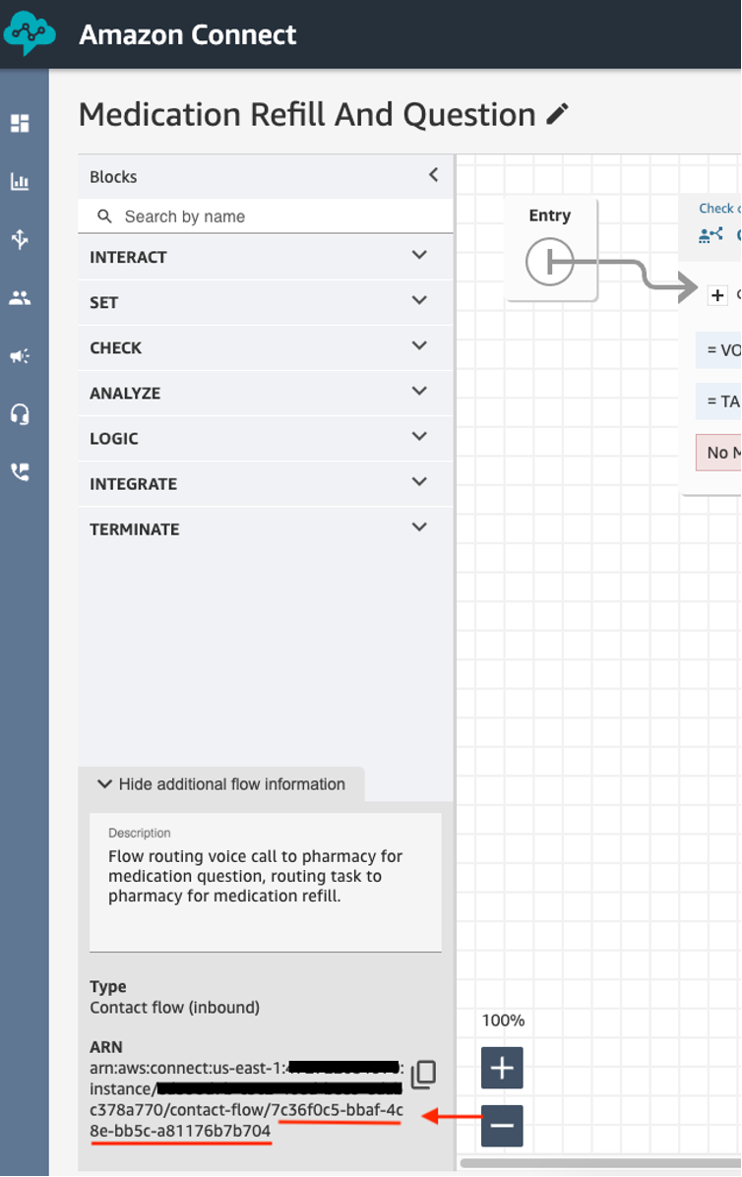Click the Amazon Connect header title

(188, 34)
